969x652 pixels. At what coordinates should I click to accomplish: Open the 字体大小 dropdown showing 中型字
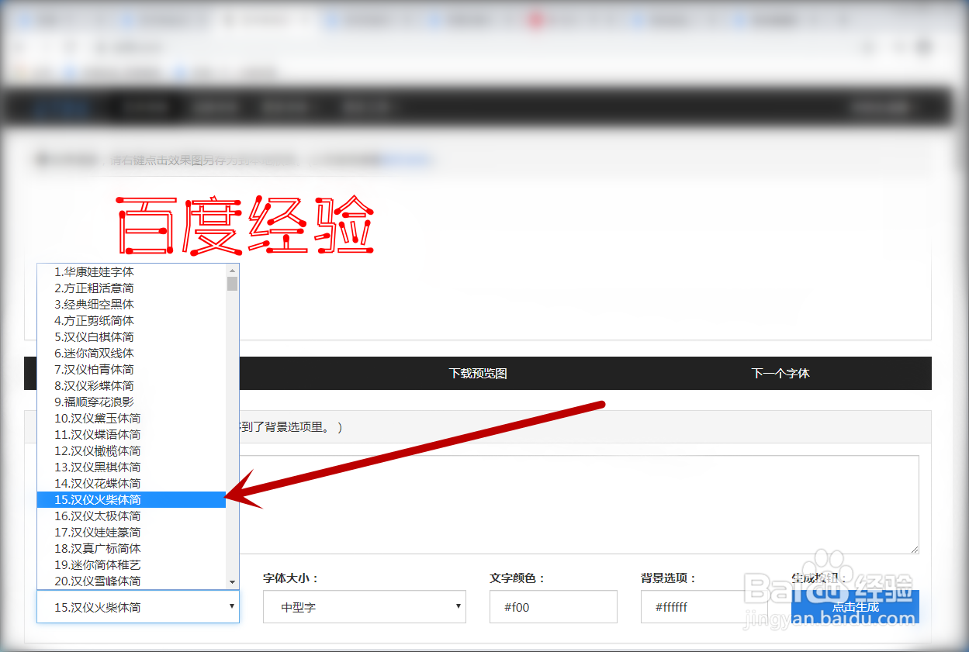365,607
